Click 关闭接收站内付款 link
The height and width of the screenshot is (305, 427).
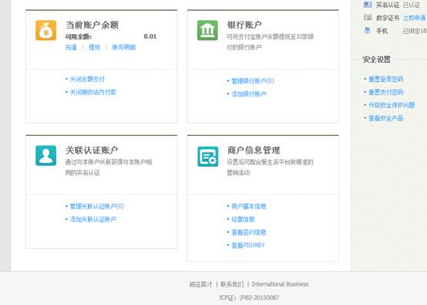(x=92, y=92)
